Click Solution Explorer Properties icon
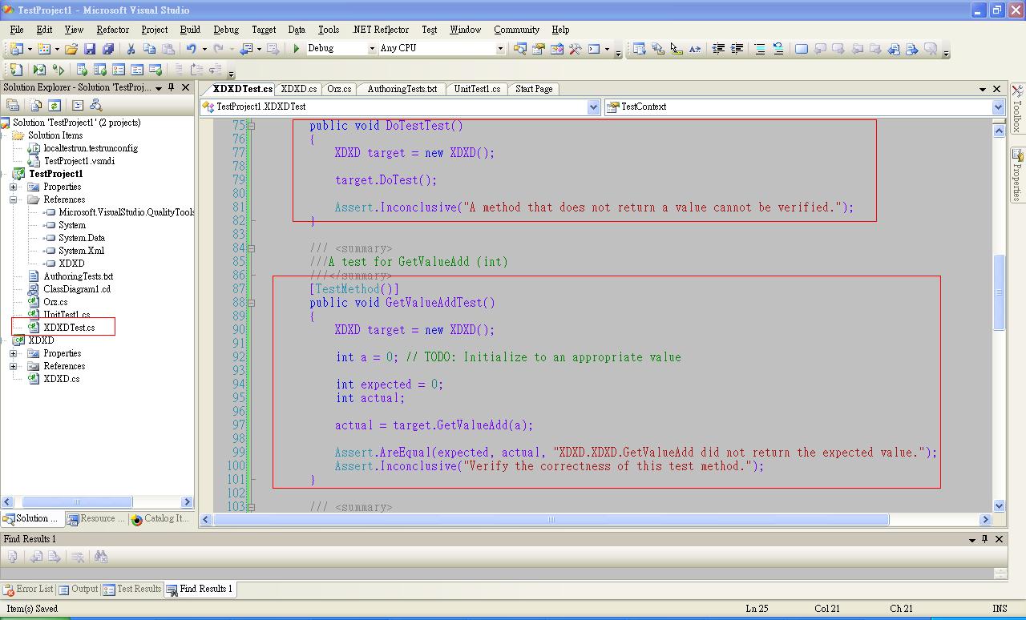Viewport: 1026px width, 620px height. (x=13, y=105)
